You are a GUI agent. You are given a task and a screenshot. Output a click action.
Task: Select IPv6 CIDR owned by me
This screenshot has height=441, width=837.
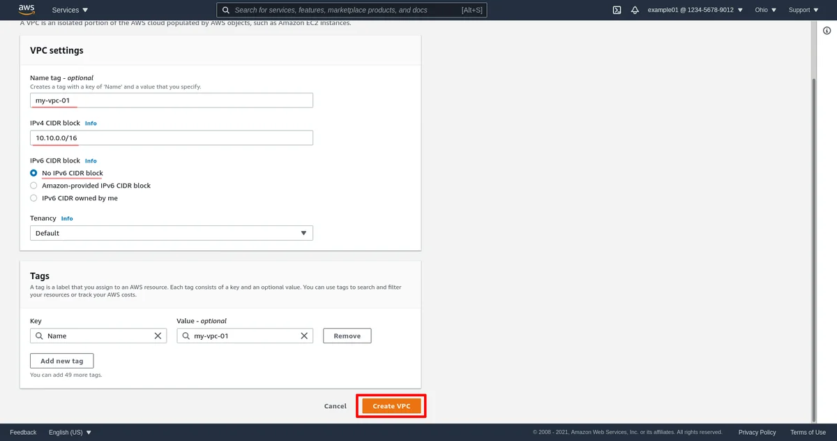(x=33, y=197)
